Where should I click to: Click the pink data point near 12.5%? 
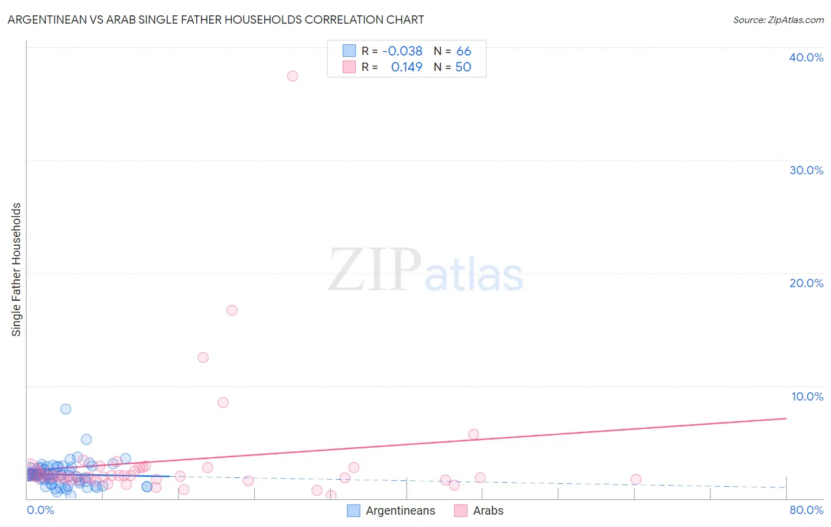tap(203, 357)
